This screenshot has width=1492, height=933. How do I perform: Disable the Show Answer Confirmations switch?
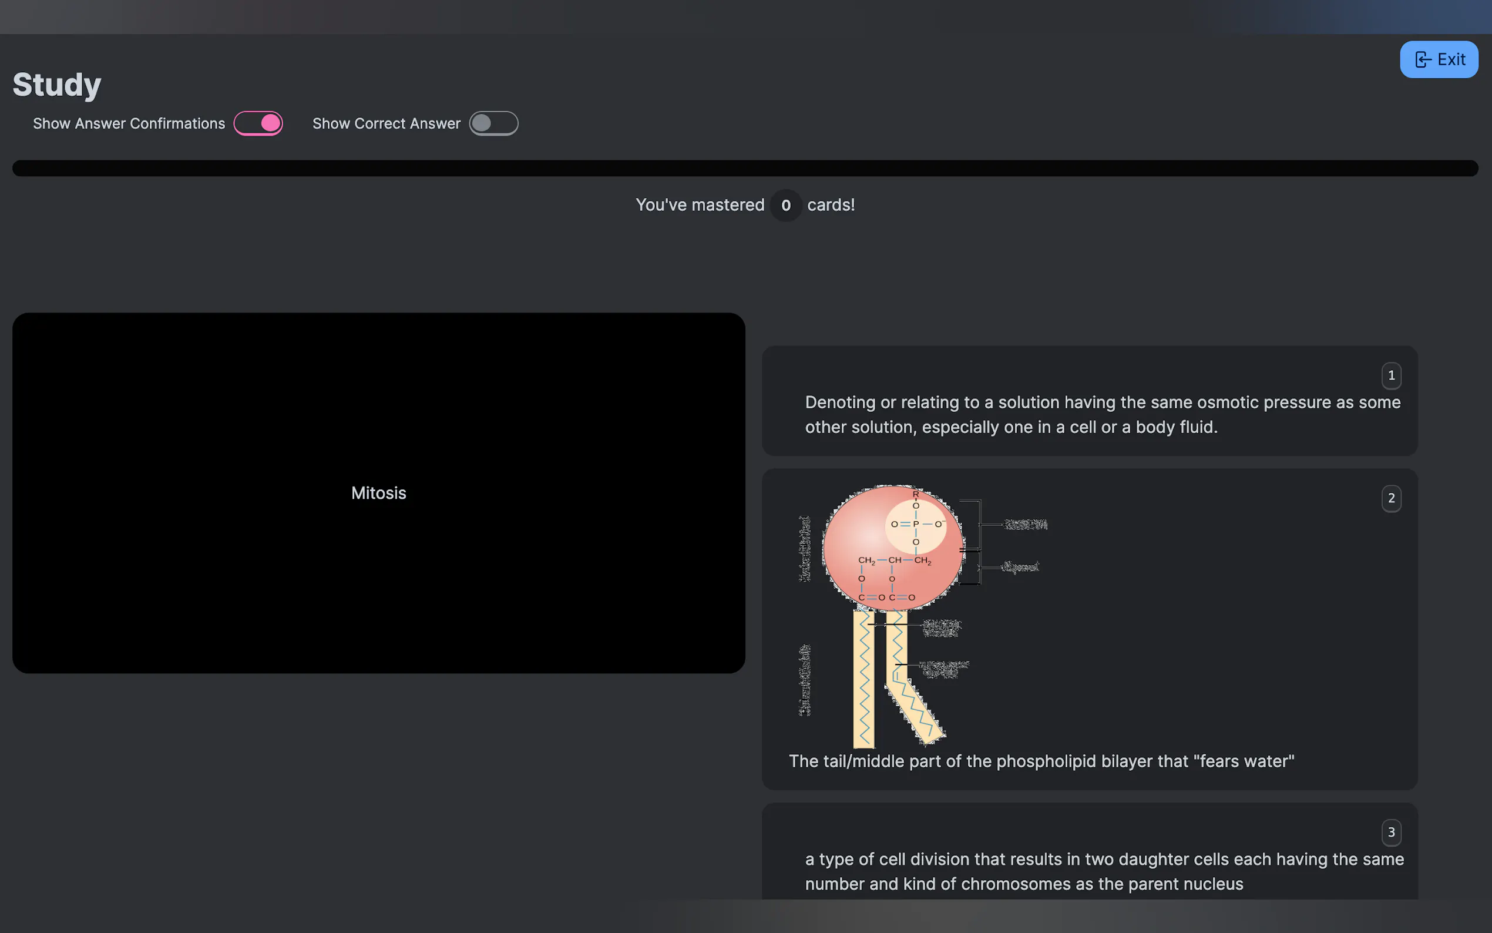tap(258, 123)
